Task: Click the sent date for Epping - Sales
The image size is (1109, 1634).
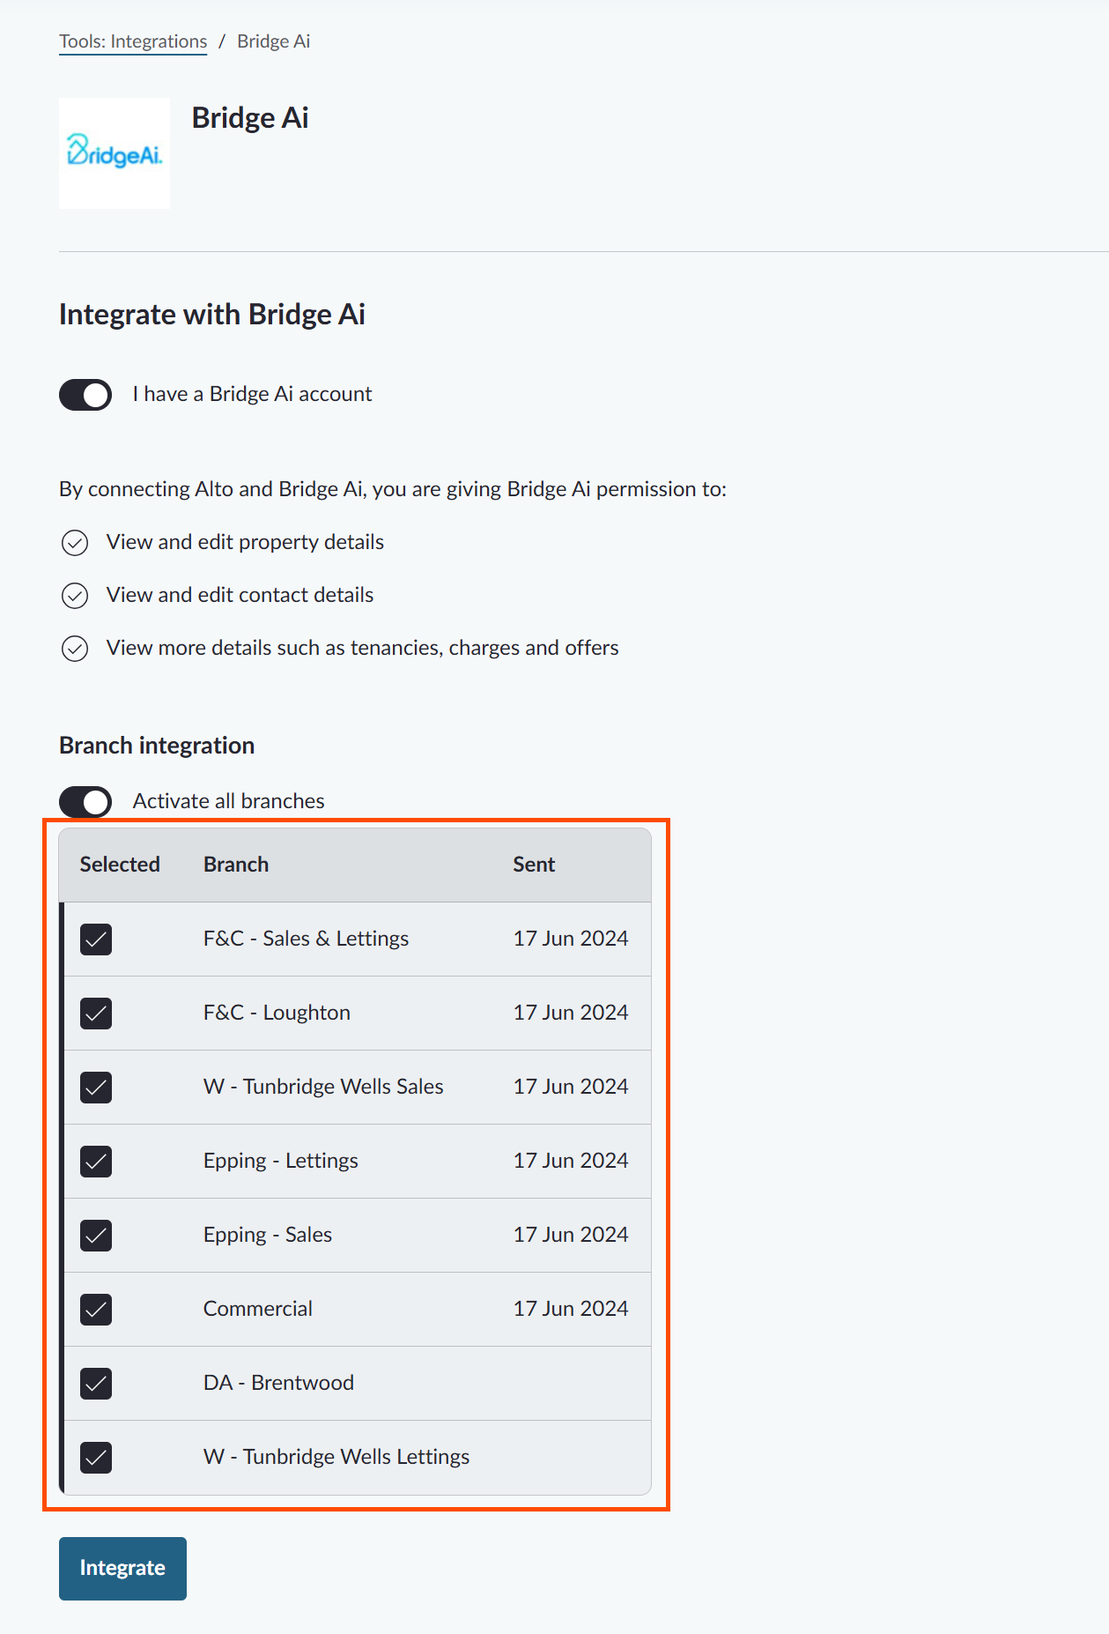Action: [571, 1235]
